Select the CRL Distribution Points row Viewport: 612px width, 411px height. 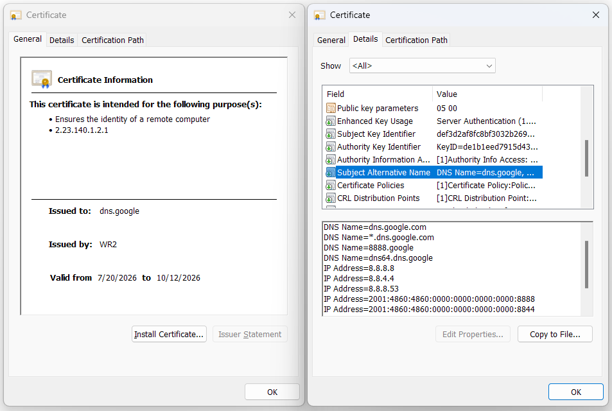coord(433,198)
